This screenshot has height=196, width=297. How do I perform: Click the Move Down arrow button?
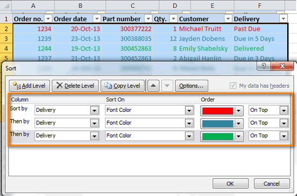point(167,86)
